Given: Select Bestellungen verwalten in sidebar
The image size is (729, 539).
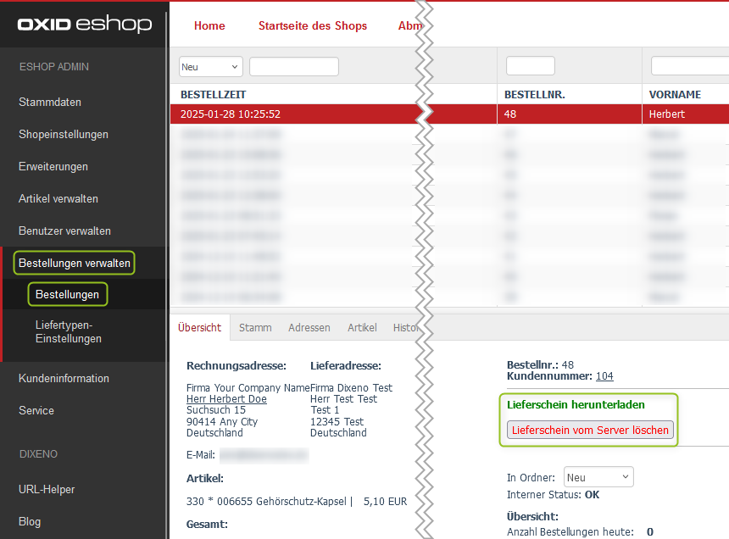Looking at the screenshot, I should 75,263.
